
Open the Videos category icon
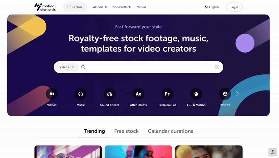click(x=52, y=94)
